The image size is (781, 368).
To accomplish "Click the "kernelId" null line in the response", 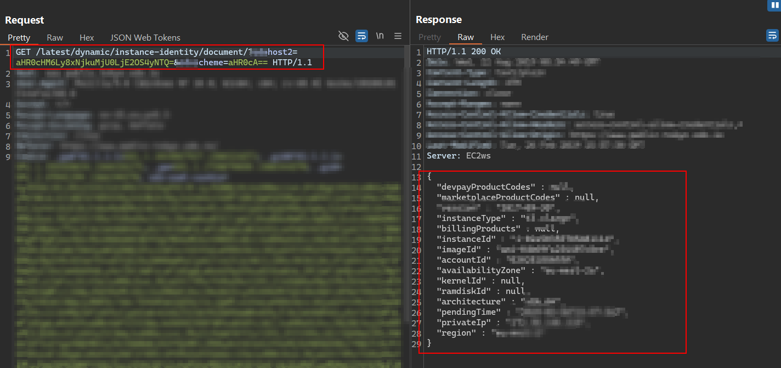I will (480, 281).
